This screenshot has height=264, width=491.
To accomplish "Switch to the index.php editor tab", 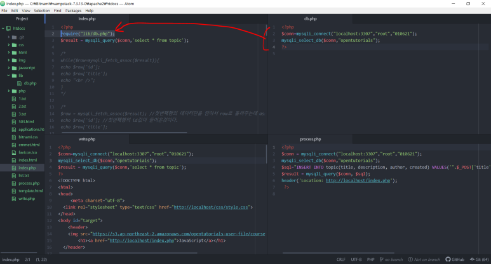I will 87,19.
